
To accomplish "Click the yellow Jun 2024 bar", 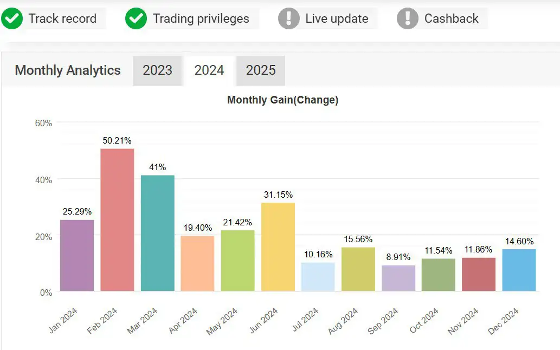I will (278, 247).
